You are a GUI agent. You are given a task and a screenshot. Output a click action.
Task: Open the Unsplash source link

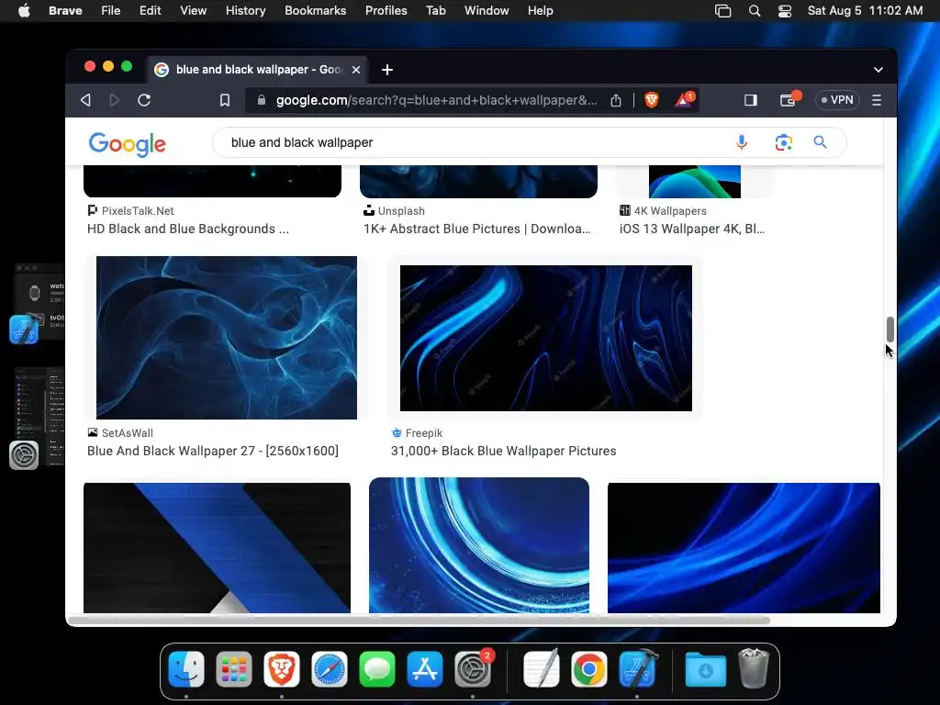(x=394, y=211)
